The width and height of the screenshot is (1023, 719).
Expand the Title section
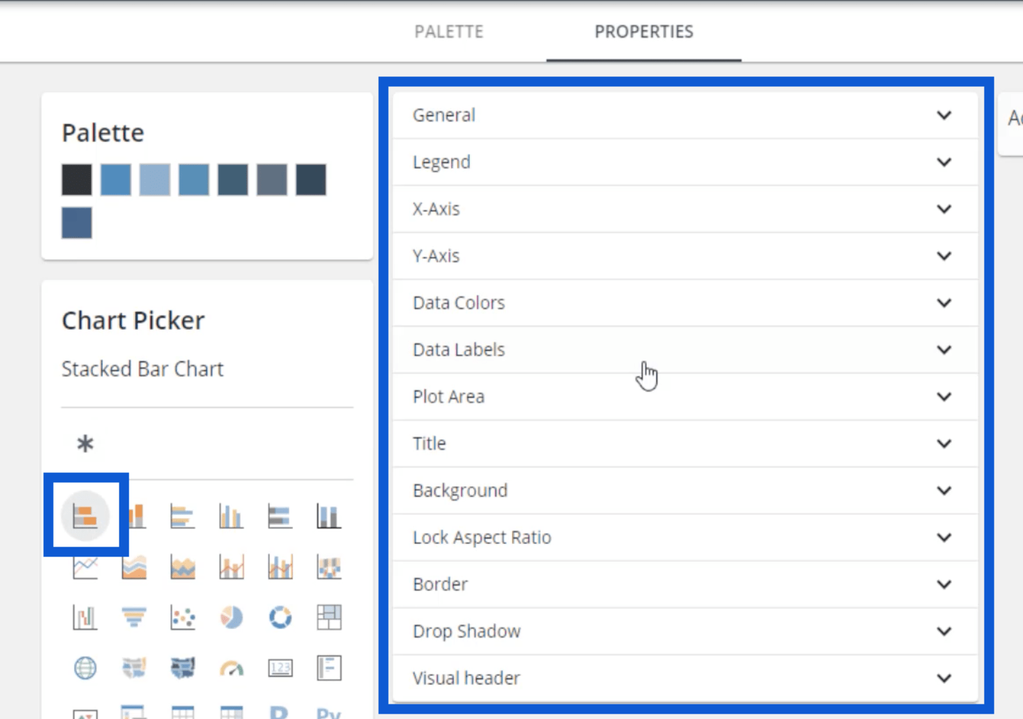point(685,444)
